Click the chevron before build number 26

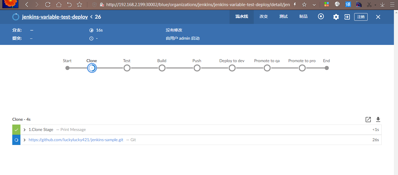(91, 17)
